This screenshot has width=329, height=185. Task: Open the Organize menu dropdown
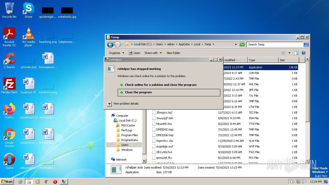[x=116, y=53]
